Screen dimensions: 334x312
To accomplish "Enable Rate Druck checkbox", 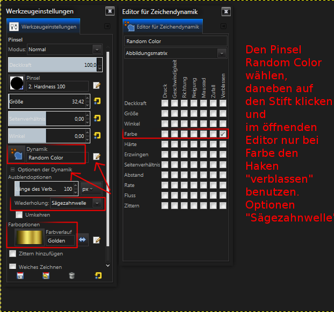I will [165, 185].
